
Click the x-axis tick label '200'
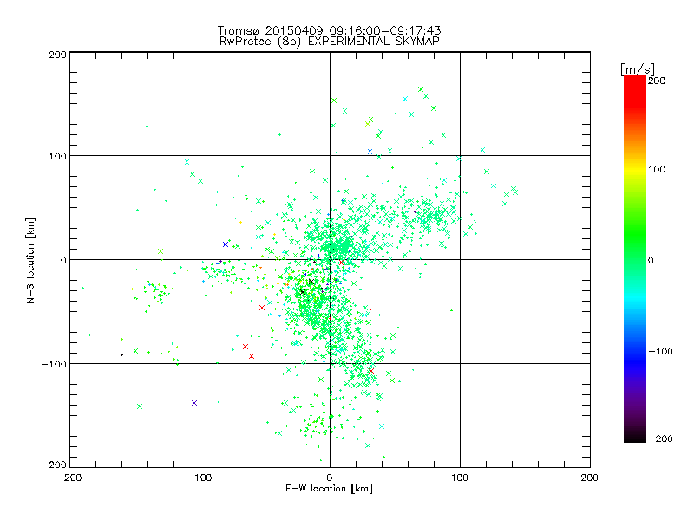tap(590, 478)
